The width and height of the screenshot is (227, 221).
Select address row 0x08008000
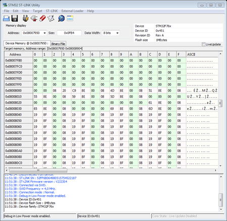19,91
